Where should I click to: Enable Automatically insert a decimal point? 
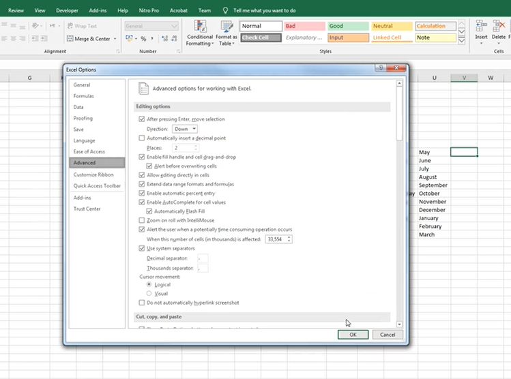[x=142, y=138]
